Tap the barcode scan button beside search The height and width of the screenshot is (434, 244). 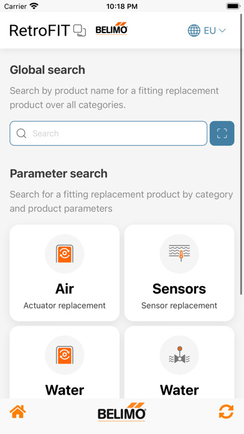pyautogui.click(x=222, y=133)
